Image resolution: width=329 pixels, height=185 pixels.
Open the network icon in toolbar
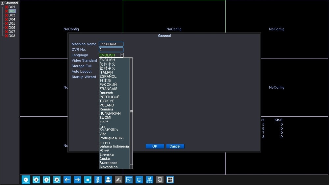coord(149,180)
